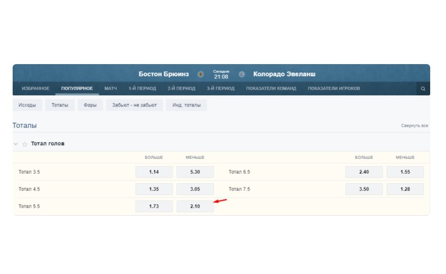
Task: Click the Бостон Брюинз team name
Action: (x=164, y=74)
